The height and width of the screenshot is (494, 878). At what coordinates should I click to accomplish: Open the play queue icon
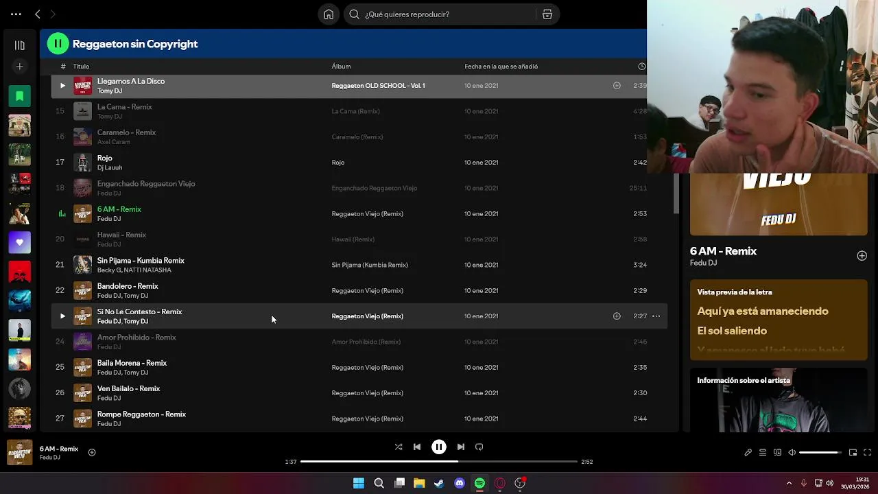pyautogui.click(x=763, y=453)
